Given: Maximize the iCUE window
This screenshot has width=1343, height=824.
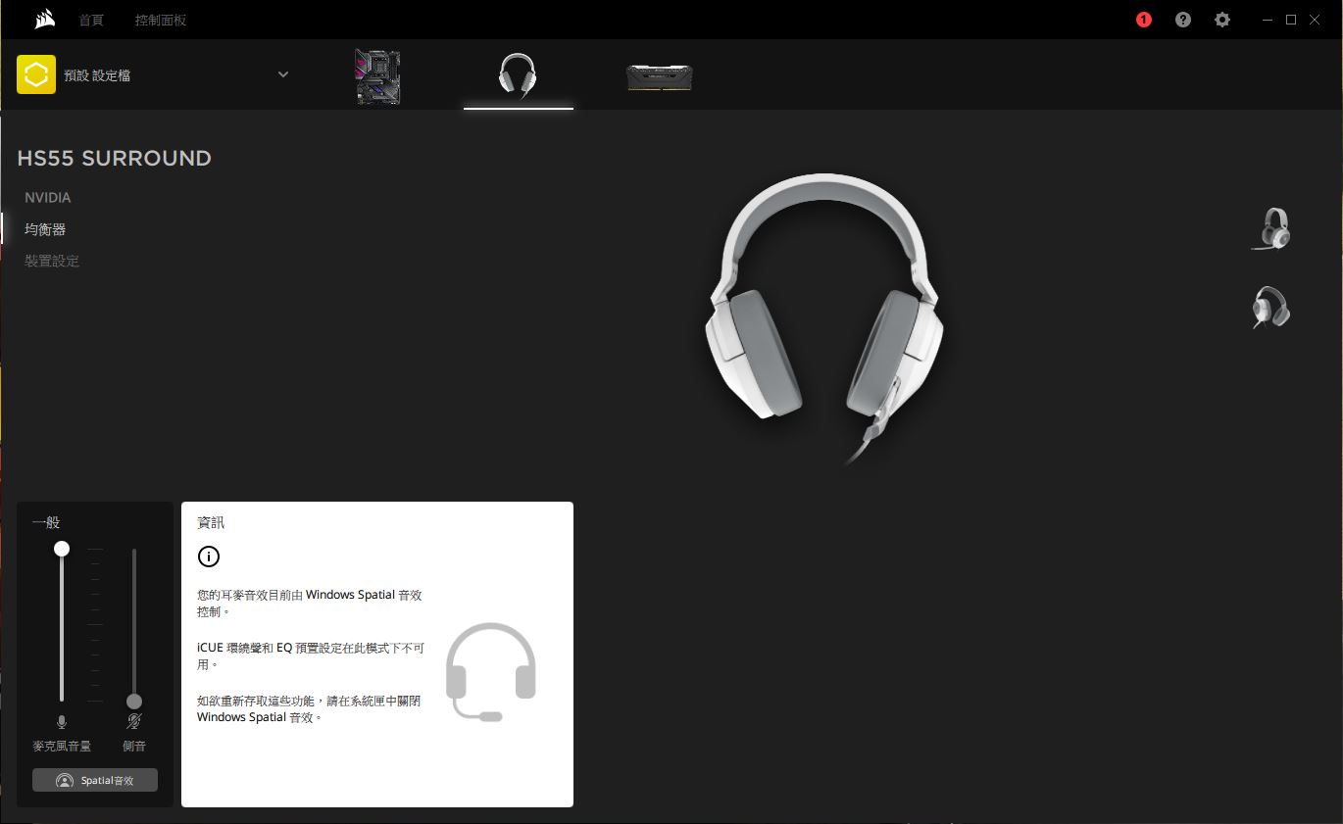Looking at the screenshot, I should point(1291,20).
